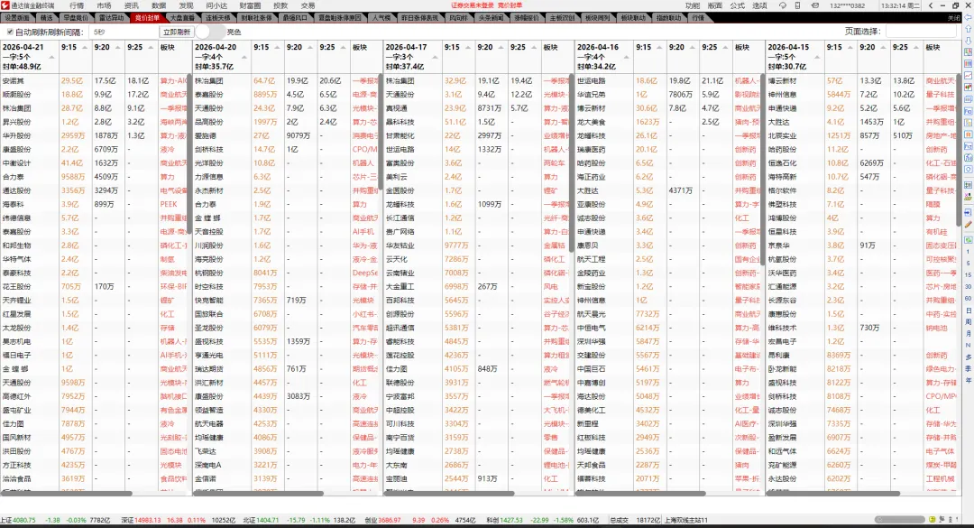Open the 行情 menu in the menu bar
The width and height of the screenshot is (974, 528).
[x=77, y=5]
